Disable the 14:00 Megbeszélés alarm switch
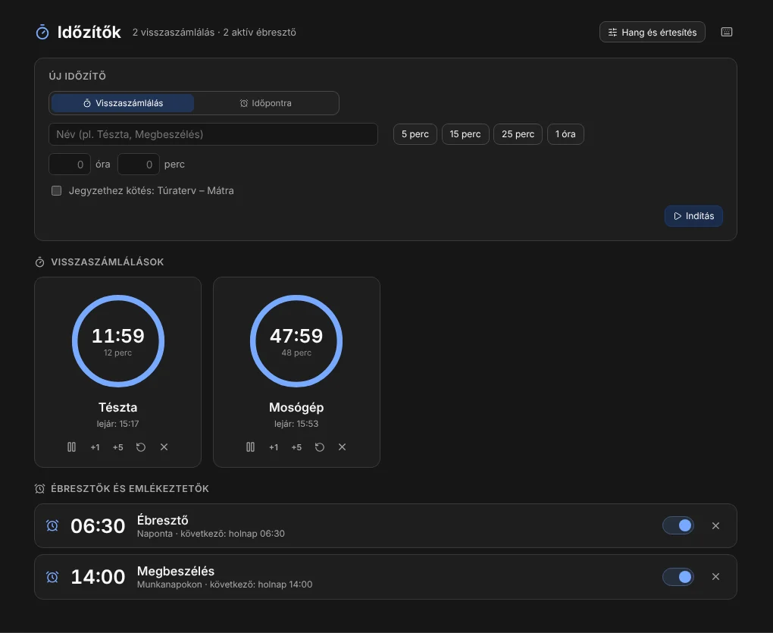This screenshot has width=773, height=633. coord(678,577)
